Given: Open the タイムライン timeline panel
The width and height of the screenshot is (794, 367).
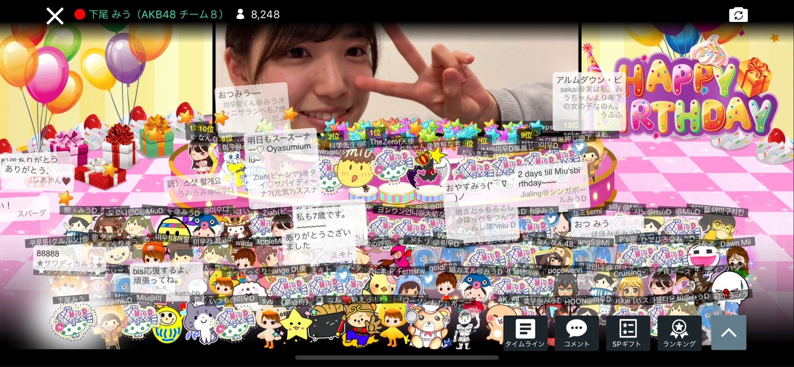Looking at the screenshot, I should (525, 333).
